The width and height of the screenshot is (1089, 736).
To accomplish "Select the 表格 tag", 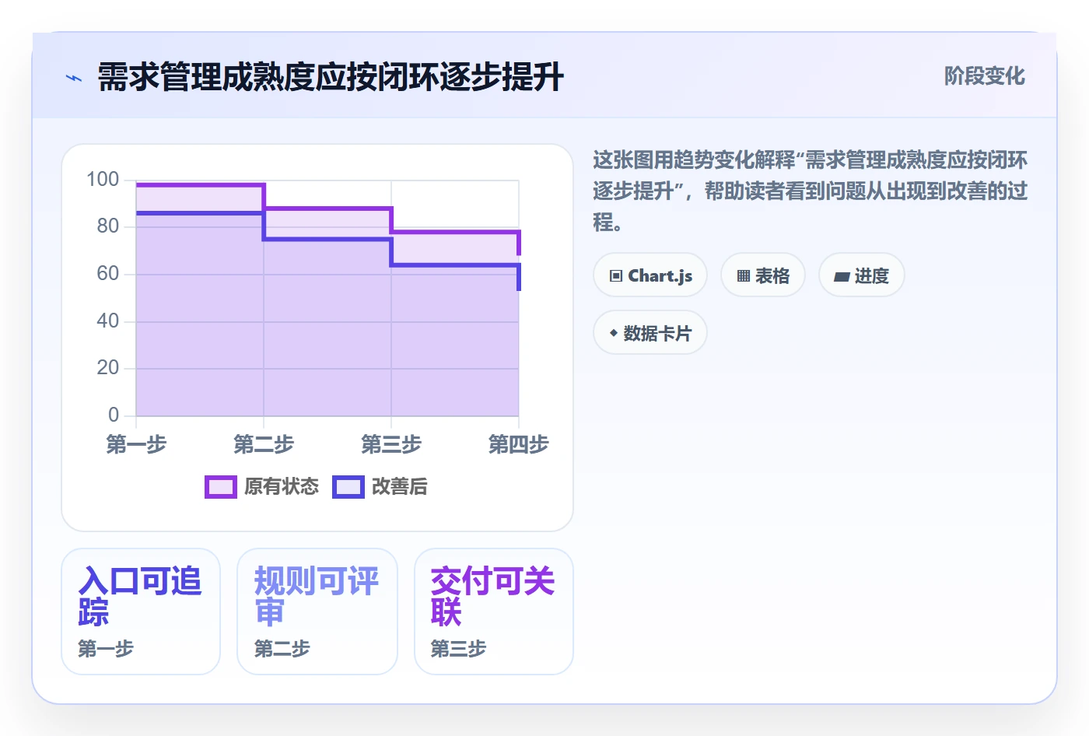I will (x=763, y=275).
